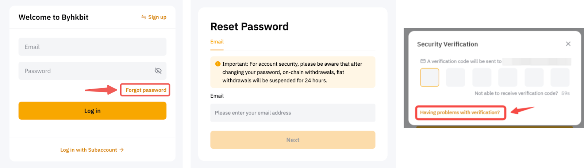Click Not able to receive verification code

516,93
